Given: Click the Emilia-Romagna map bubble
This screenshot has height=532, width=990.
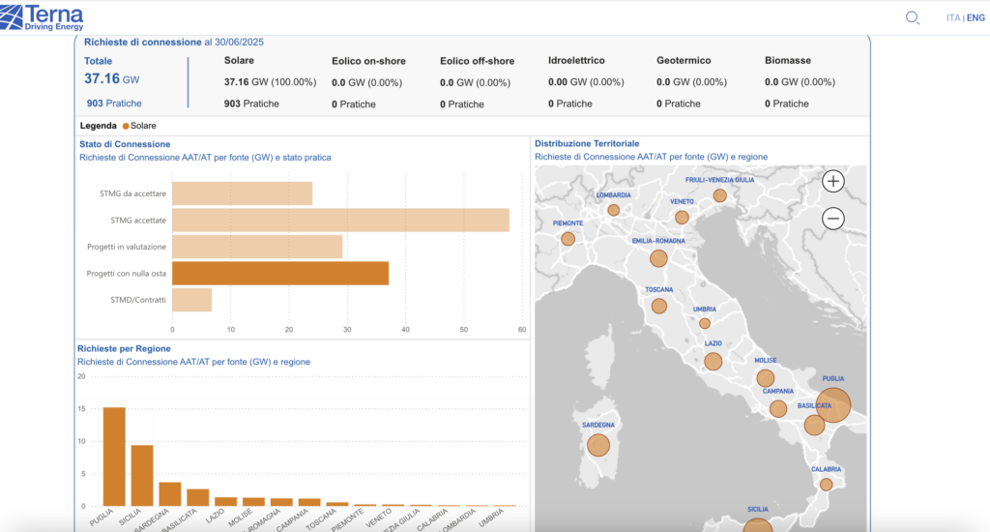Looking at the screenshot, I should (x=658, y=258).
